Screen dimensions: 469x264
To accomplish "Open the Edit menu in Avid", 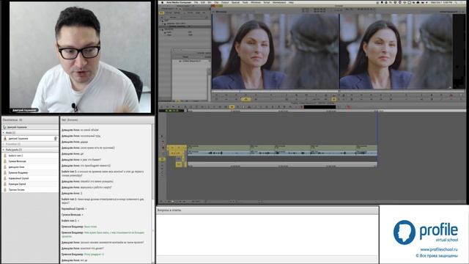I will (x=203, y=2).
